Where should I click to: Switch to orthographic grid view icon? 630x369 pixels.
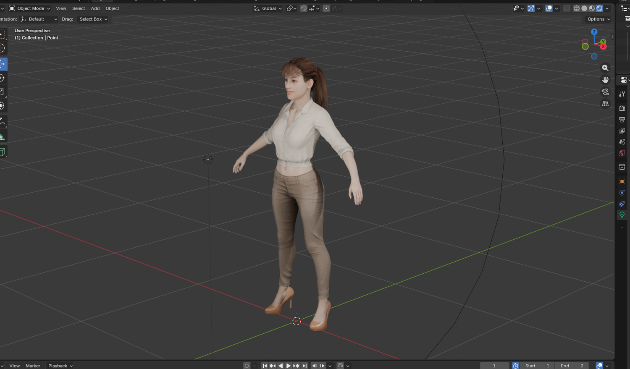[605, 104]
